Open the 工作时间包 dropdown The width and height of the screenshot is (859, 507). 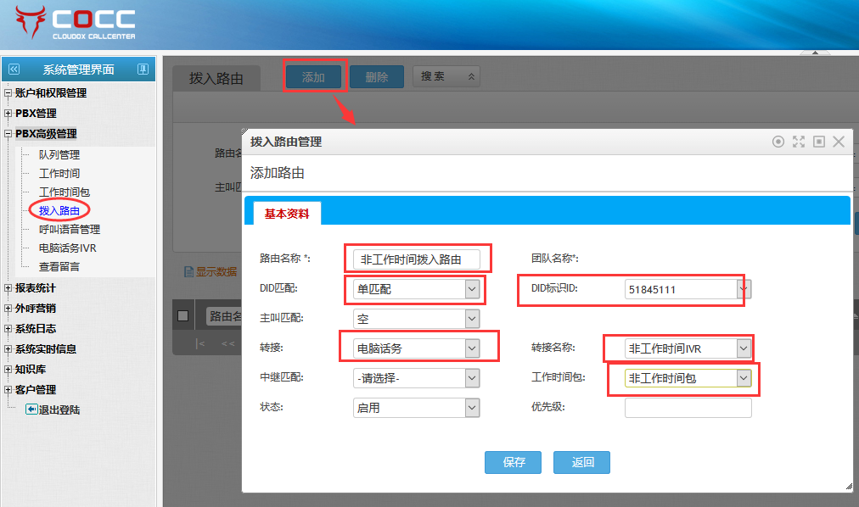[744, 378]
